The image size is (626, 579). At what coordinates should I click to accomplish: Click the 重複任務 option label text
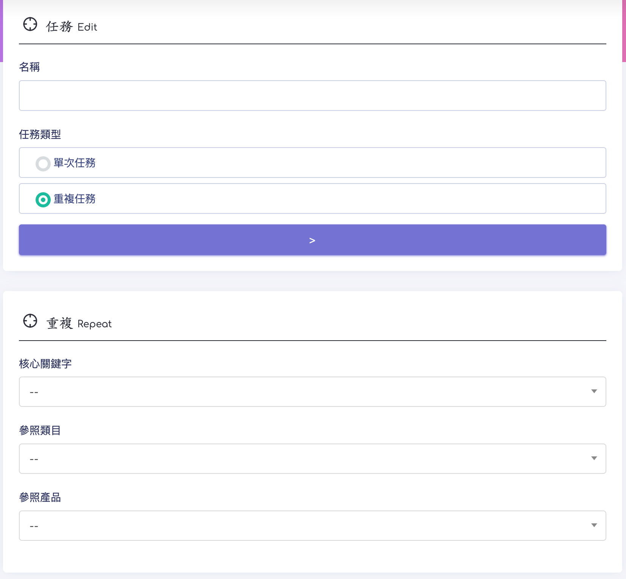75,199
